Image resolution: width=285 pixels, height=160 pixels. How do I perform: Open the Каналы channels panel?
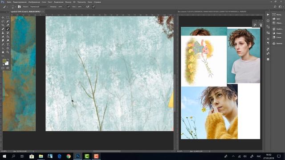(277, 44)
